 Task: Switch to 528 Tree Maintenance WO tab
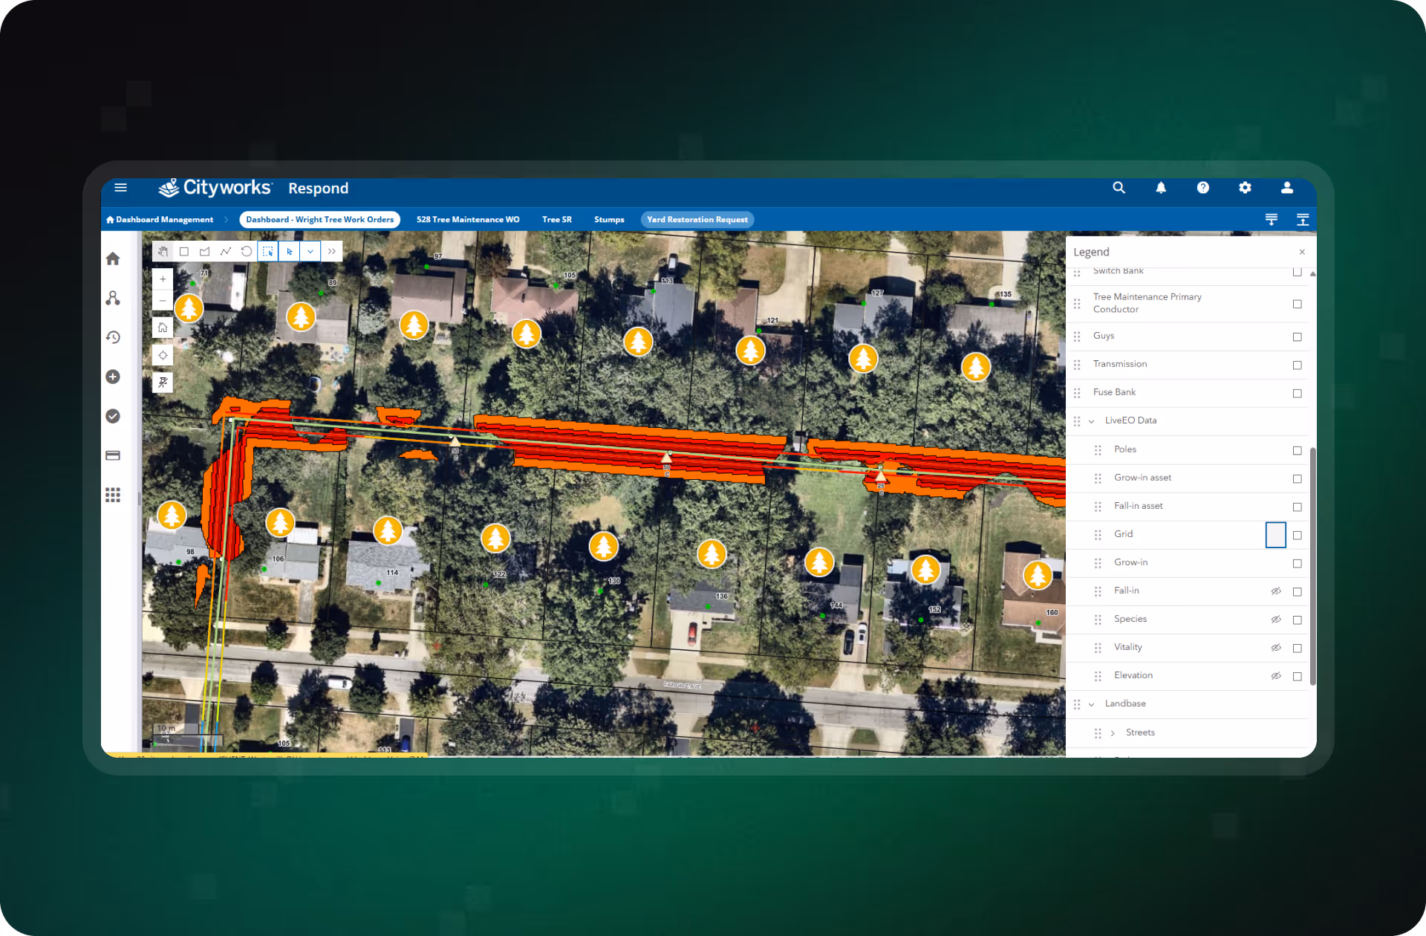click(x=468, y=220)
